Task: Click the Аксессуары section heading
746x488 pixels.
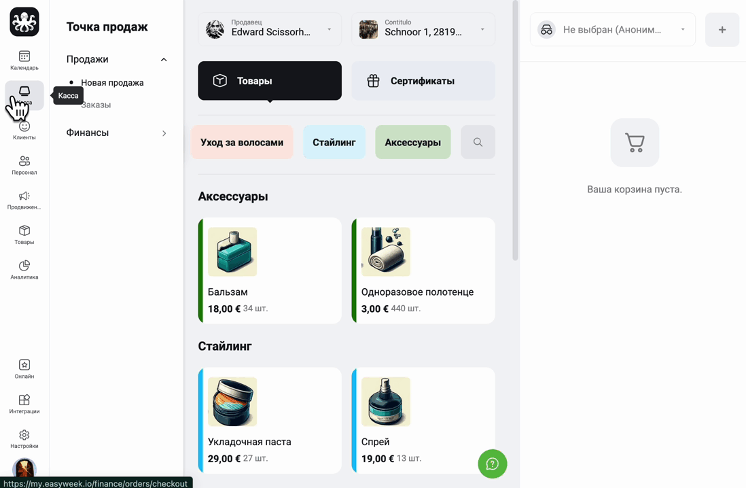Action: tap(232, 196)
